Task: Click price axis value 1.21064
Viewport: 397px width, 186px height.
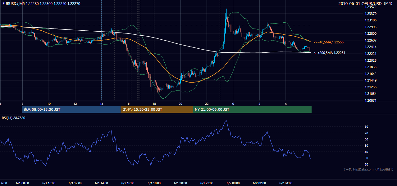Action: tap(371, 94)
